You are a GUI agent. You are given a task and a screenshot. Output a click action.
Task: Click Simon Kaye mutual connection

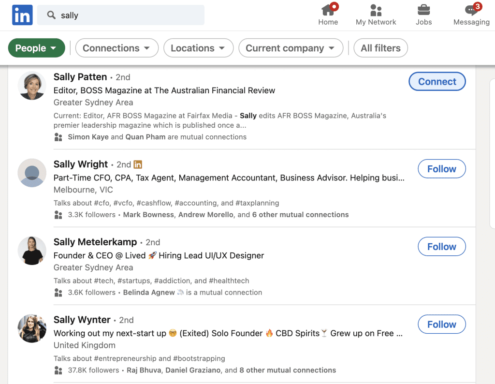88,137
